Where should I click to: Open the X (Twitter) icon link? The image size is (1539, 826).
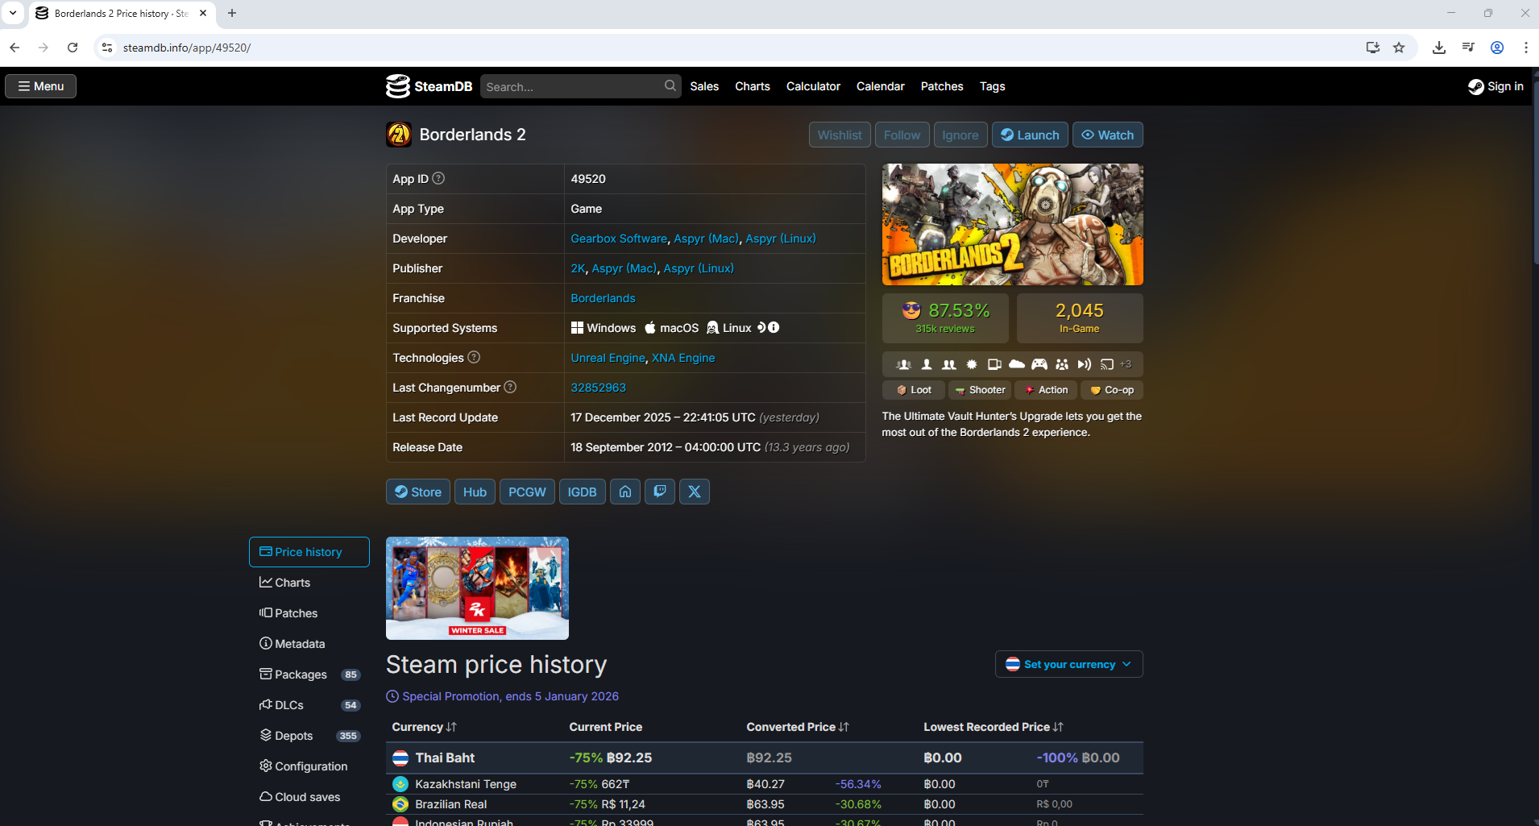point(695,492)
